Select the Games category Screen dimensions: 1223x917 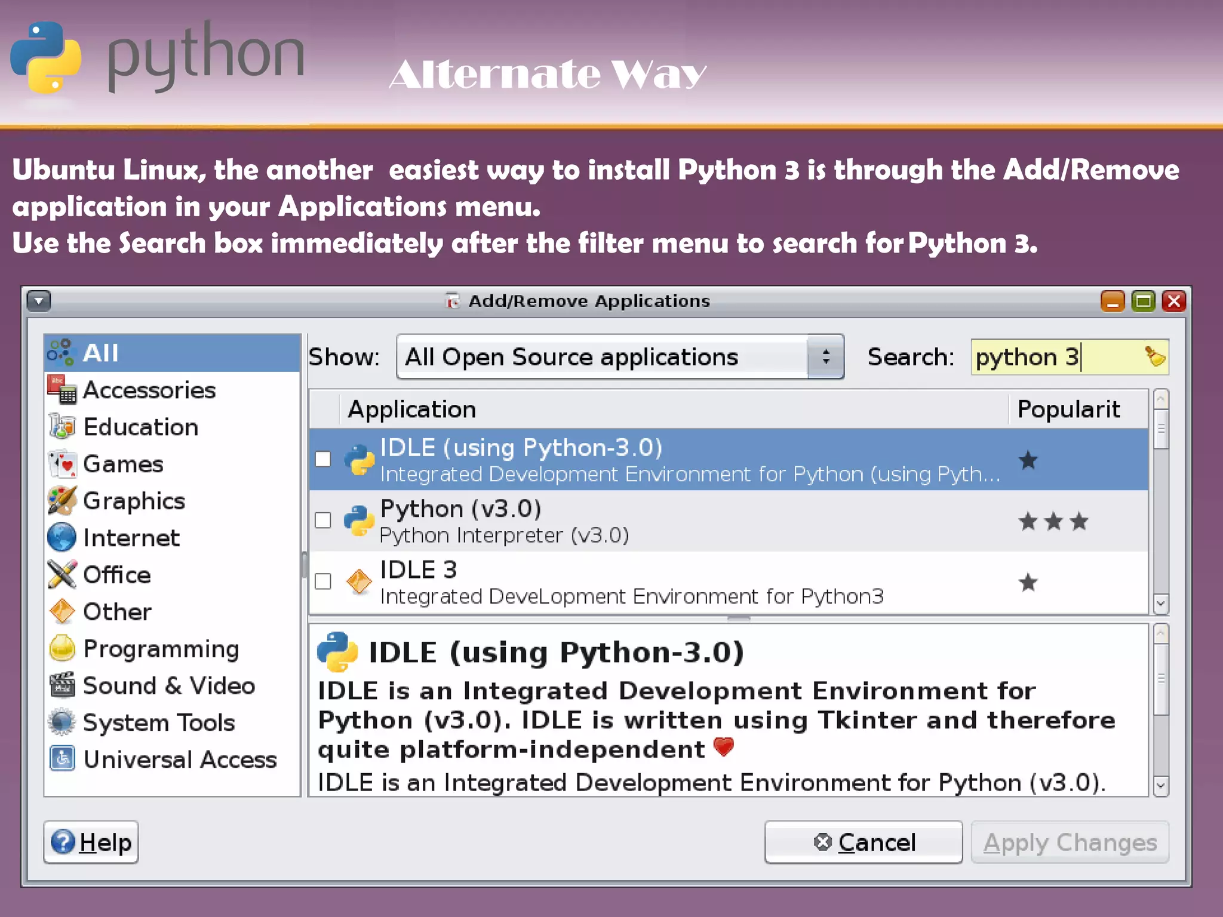pos(172,464)
